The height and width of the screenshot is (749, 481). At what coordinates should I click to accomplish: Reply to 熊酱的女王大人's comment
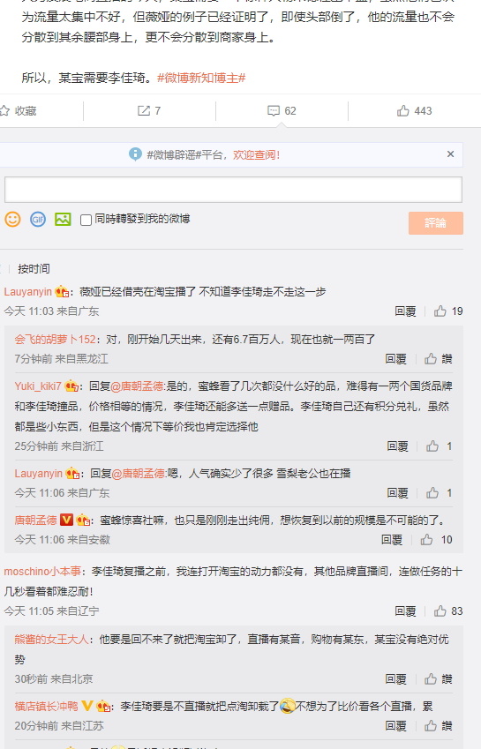coord(395,679)
